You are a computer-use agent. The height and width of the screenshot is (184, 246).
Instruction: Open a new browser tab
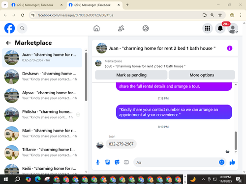coord(127,5)
